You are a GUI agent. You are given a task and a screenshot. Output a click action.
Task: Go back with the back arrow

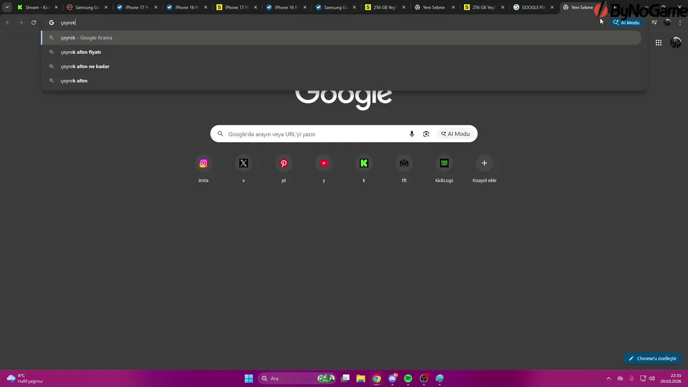point(8,23)
